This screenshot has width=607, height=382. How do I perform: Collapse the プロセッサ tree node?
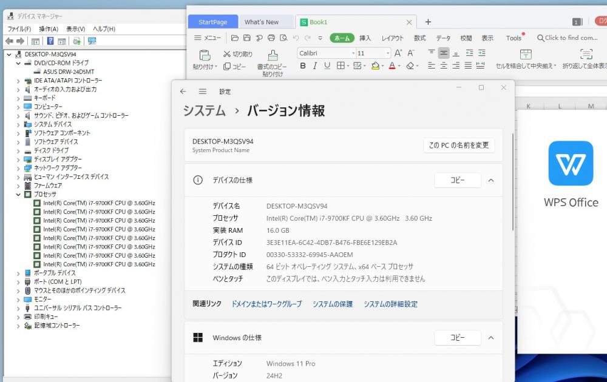(18, 195)
